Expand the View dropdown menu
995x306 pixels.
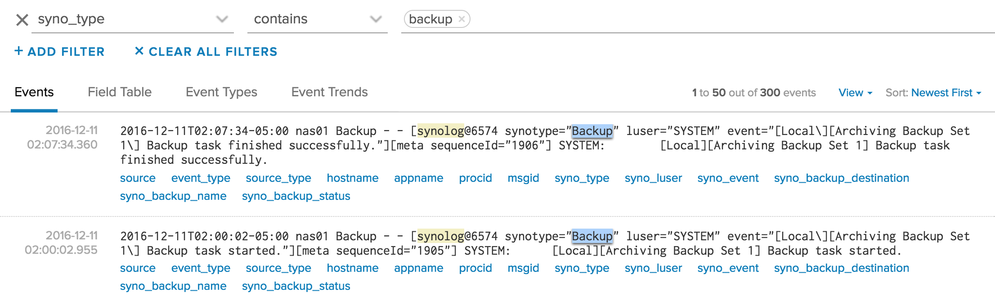[855, 93]
